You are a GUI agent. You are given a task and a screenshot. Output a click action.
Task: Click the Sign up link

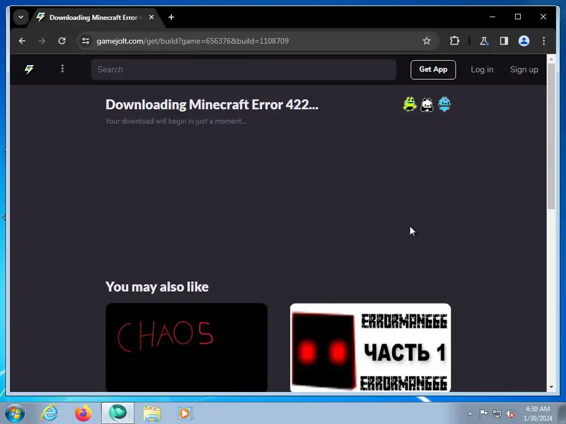524,70
